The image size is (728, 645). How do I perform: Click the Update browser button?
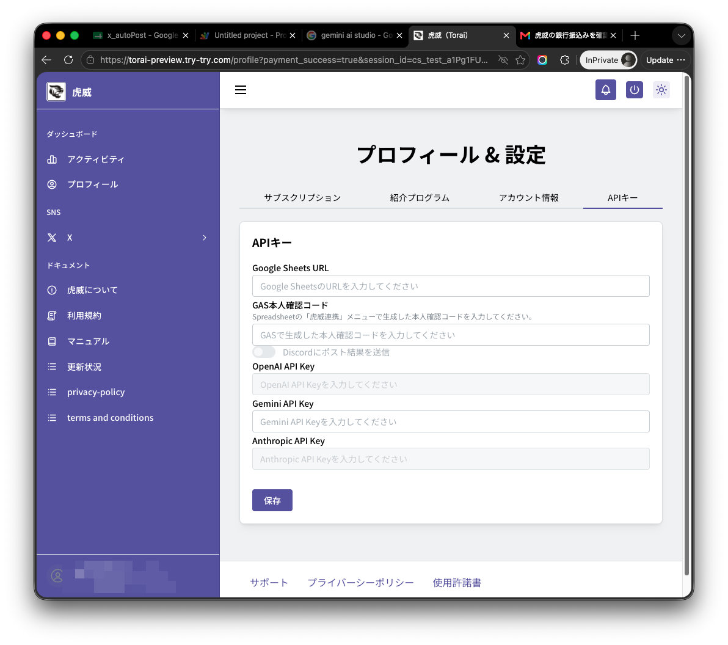pos(665,60)
